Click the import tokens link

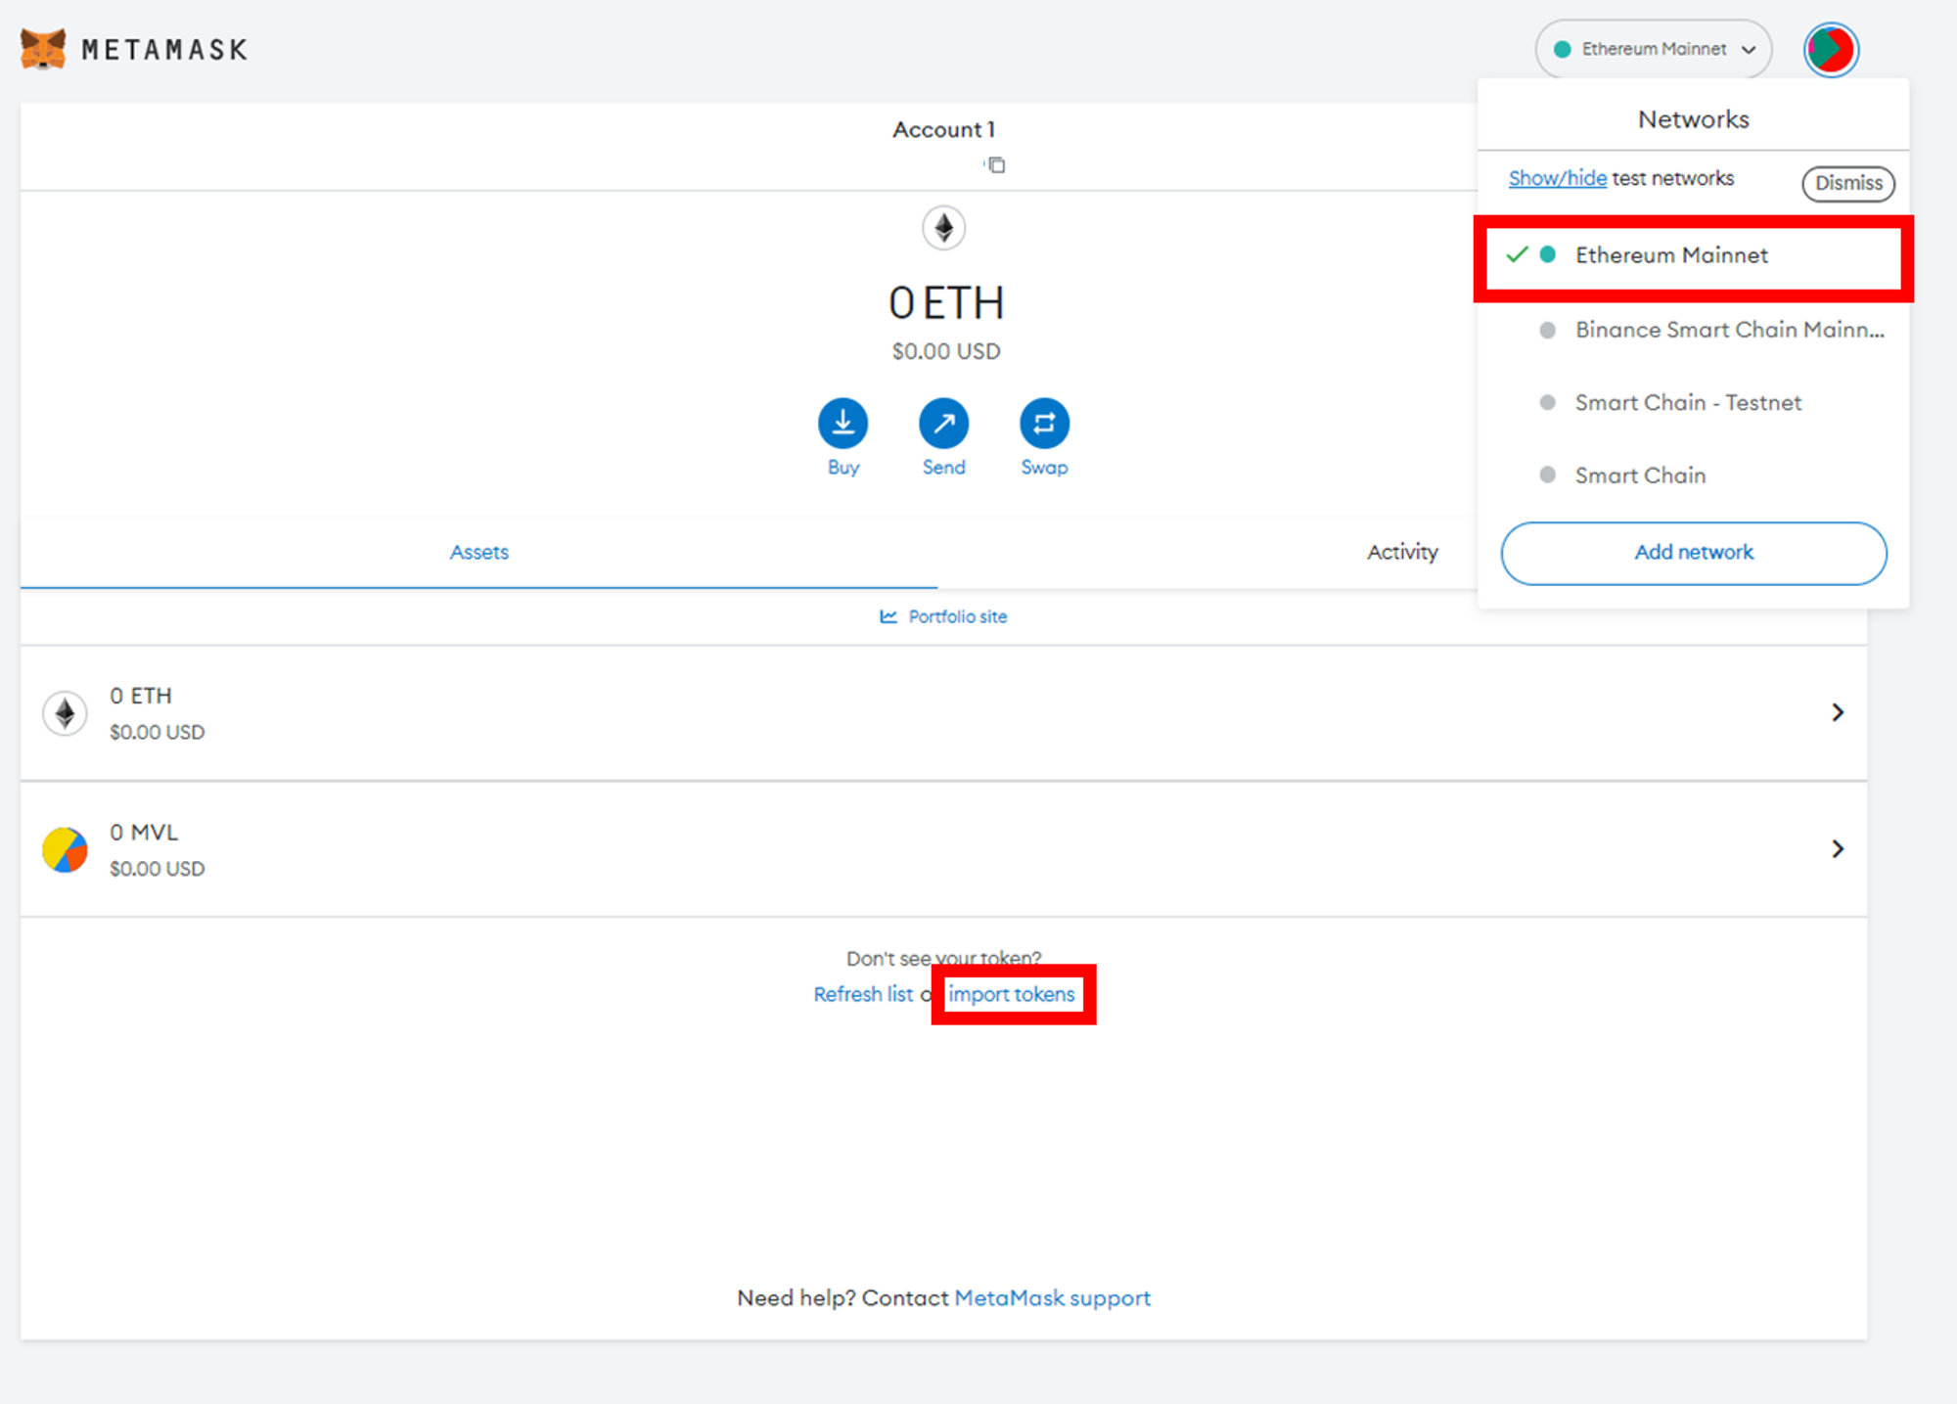(x=1012, y=994)
